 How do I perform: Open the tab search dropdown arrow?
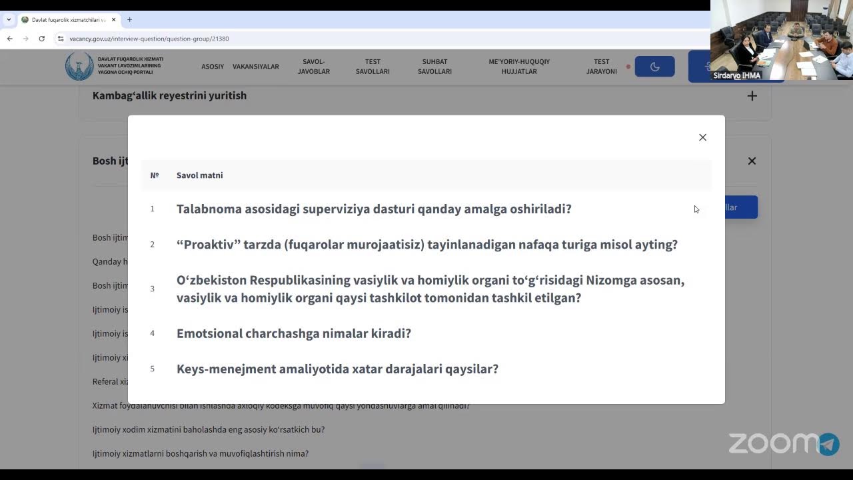click(9, 19)
